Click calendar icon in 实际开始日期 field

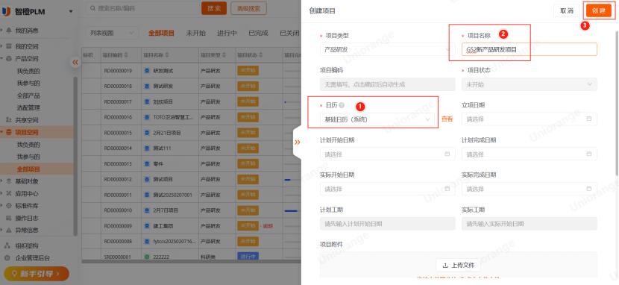tap(447, 189)
